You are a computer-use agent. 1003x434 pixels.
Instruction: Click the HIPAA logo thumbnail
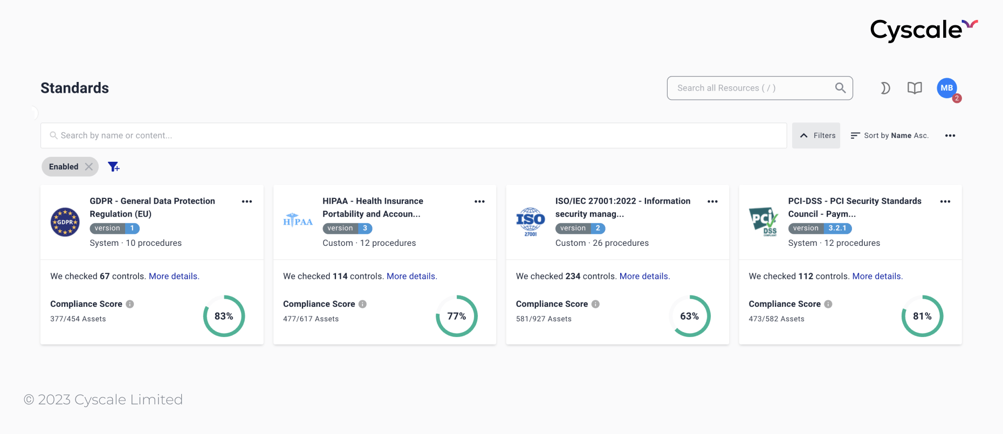click(298, 220)
